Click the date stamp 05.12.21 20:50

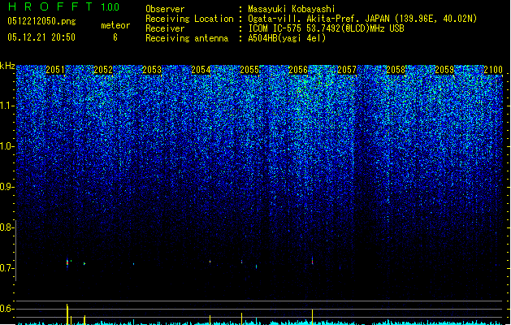(41, 37)
